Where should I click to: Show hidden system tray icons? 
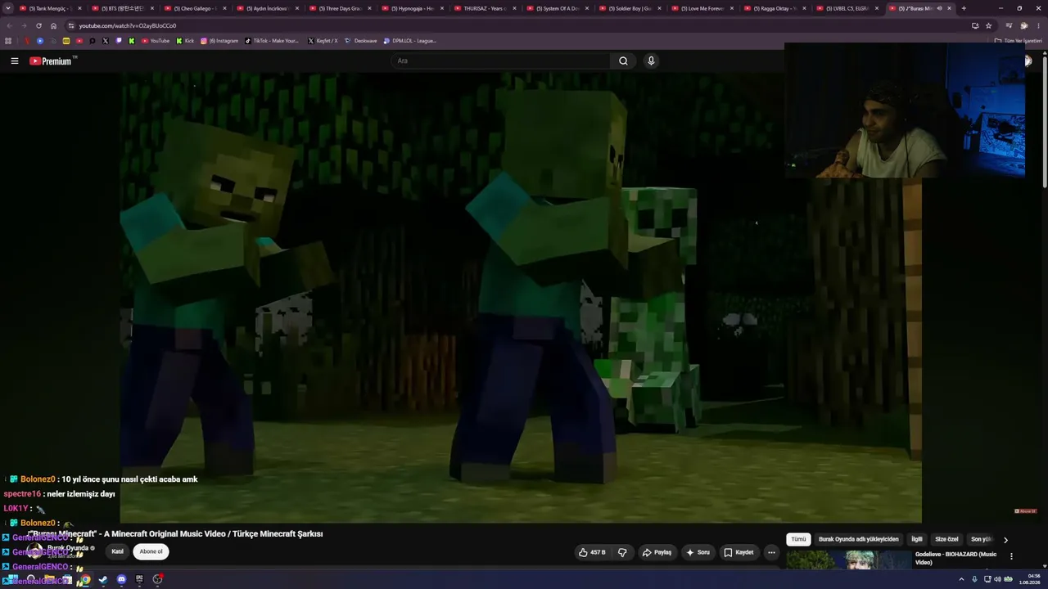pos(961,580)
